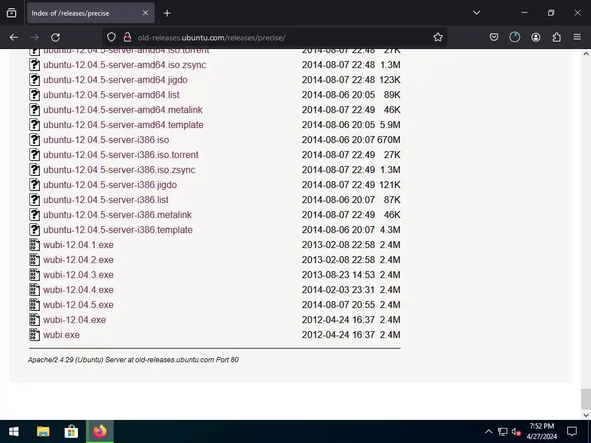Screen dimensions: 591x443
Task: Download wubi-12.04.2.exe
Action: 78,260
